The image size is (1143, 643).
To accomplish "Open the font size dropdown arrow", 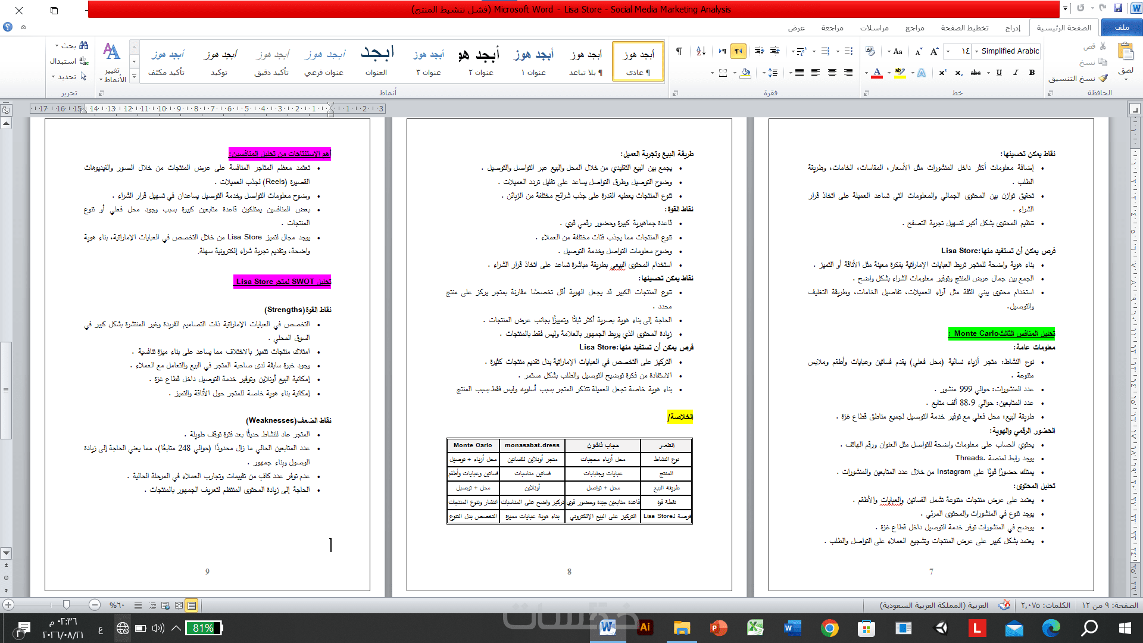I will click(948, 51).
